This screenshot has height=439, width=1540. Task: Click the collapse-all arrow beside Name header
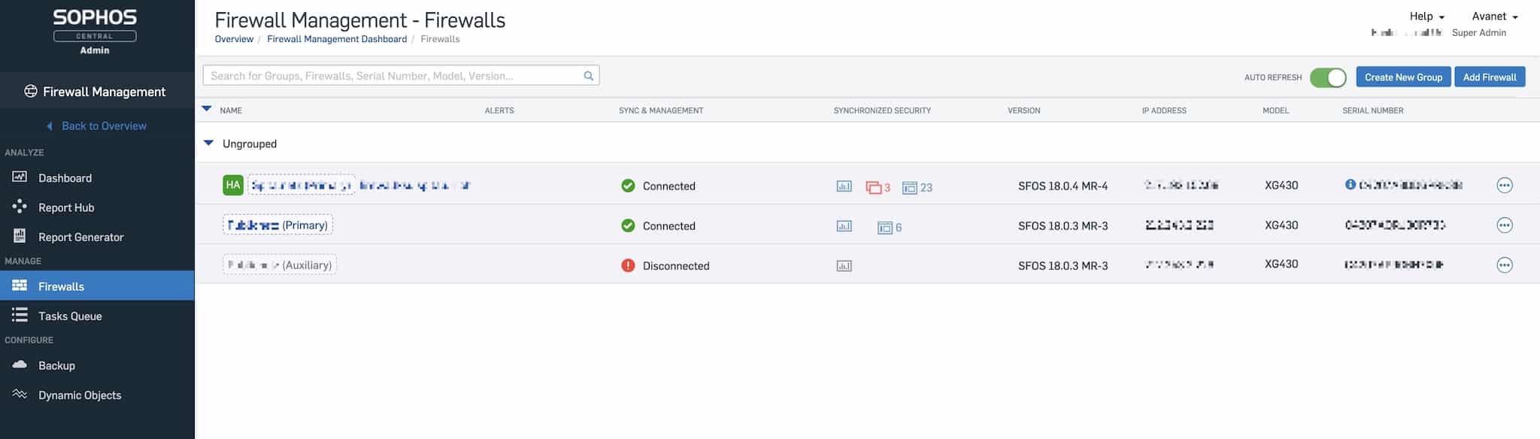[207, 110]
